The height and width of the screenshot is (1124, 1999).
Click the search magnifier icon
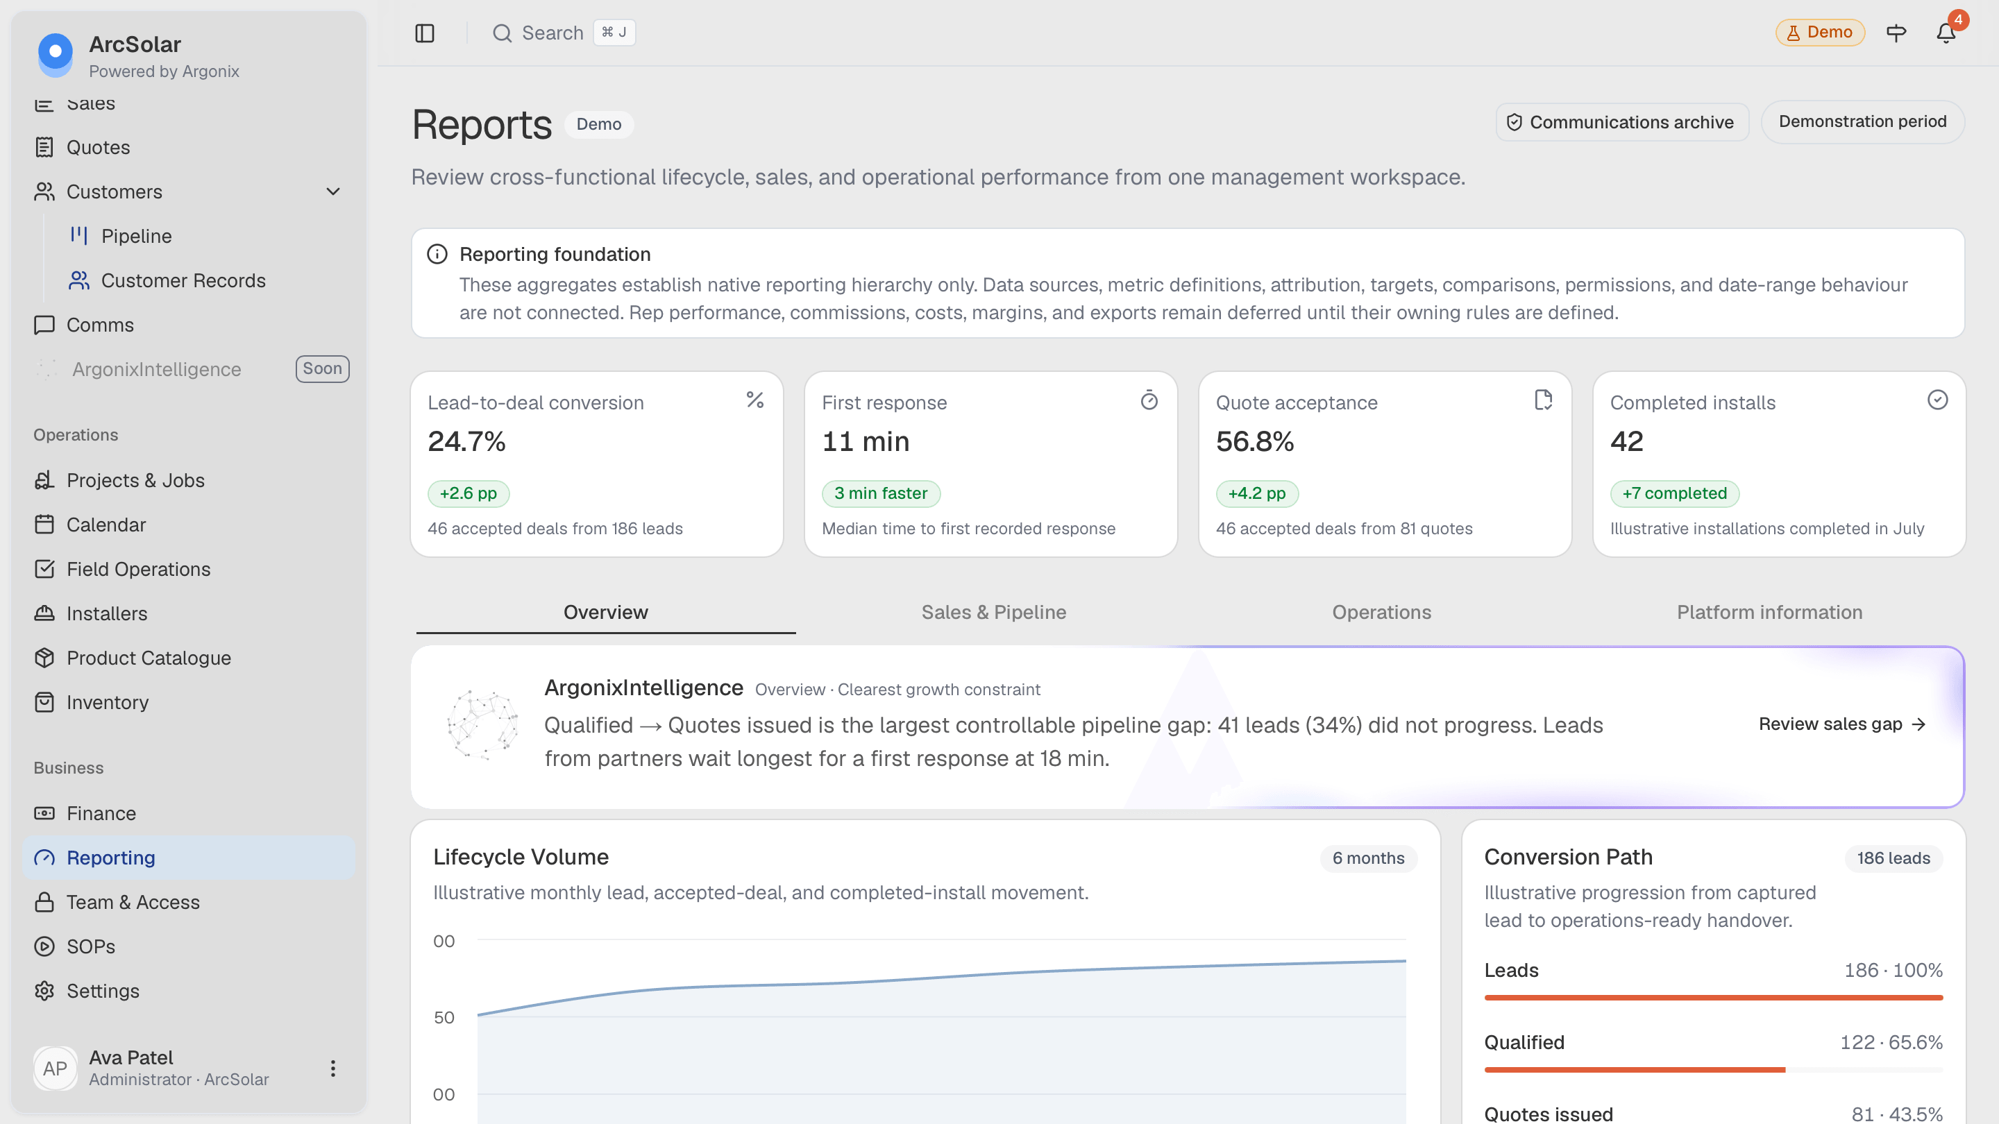pos(502,33)
